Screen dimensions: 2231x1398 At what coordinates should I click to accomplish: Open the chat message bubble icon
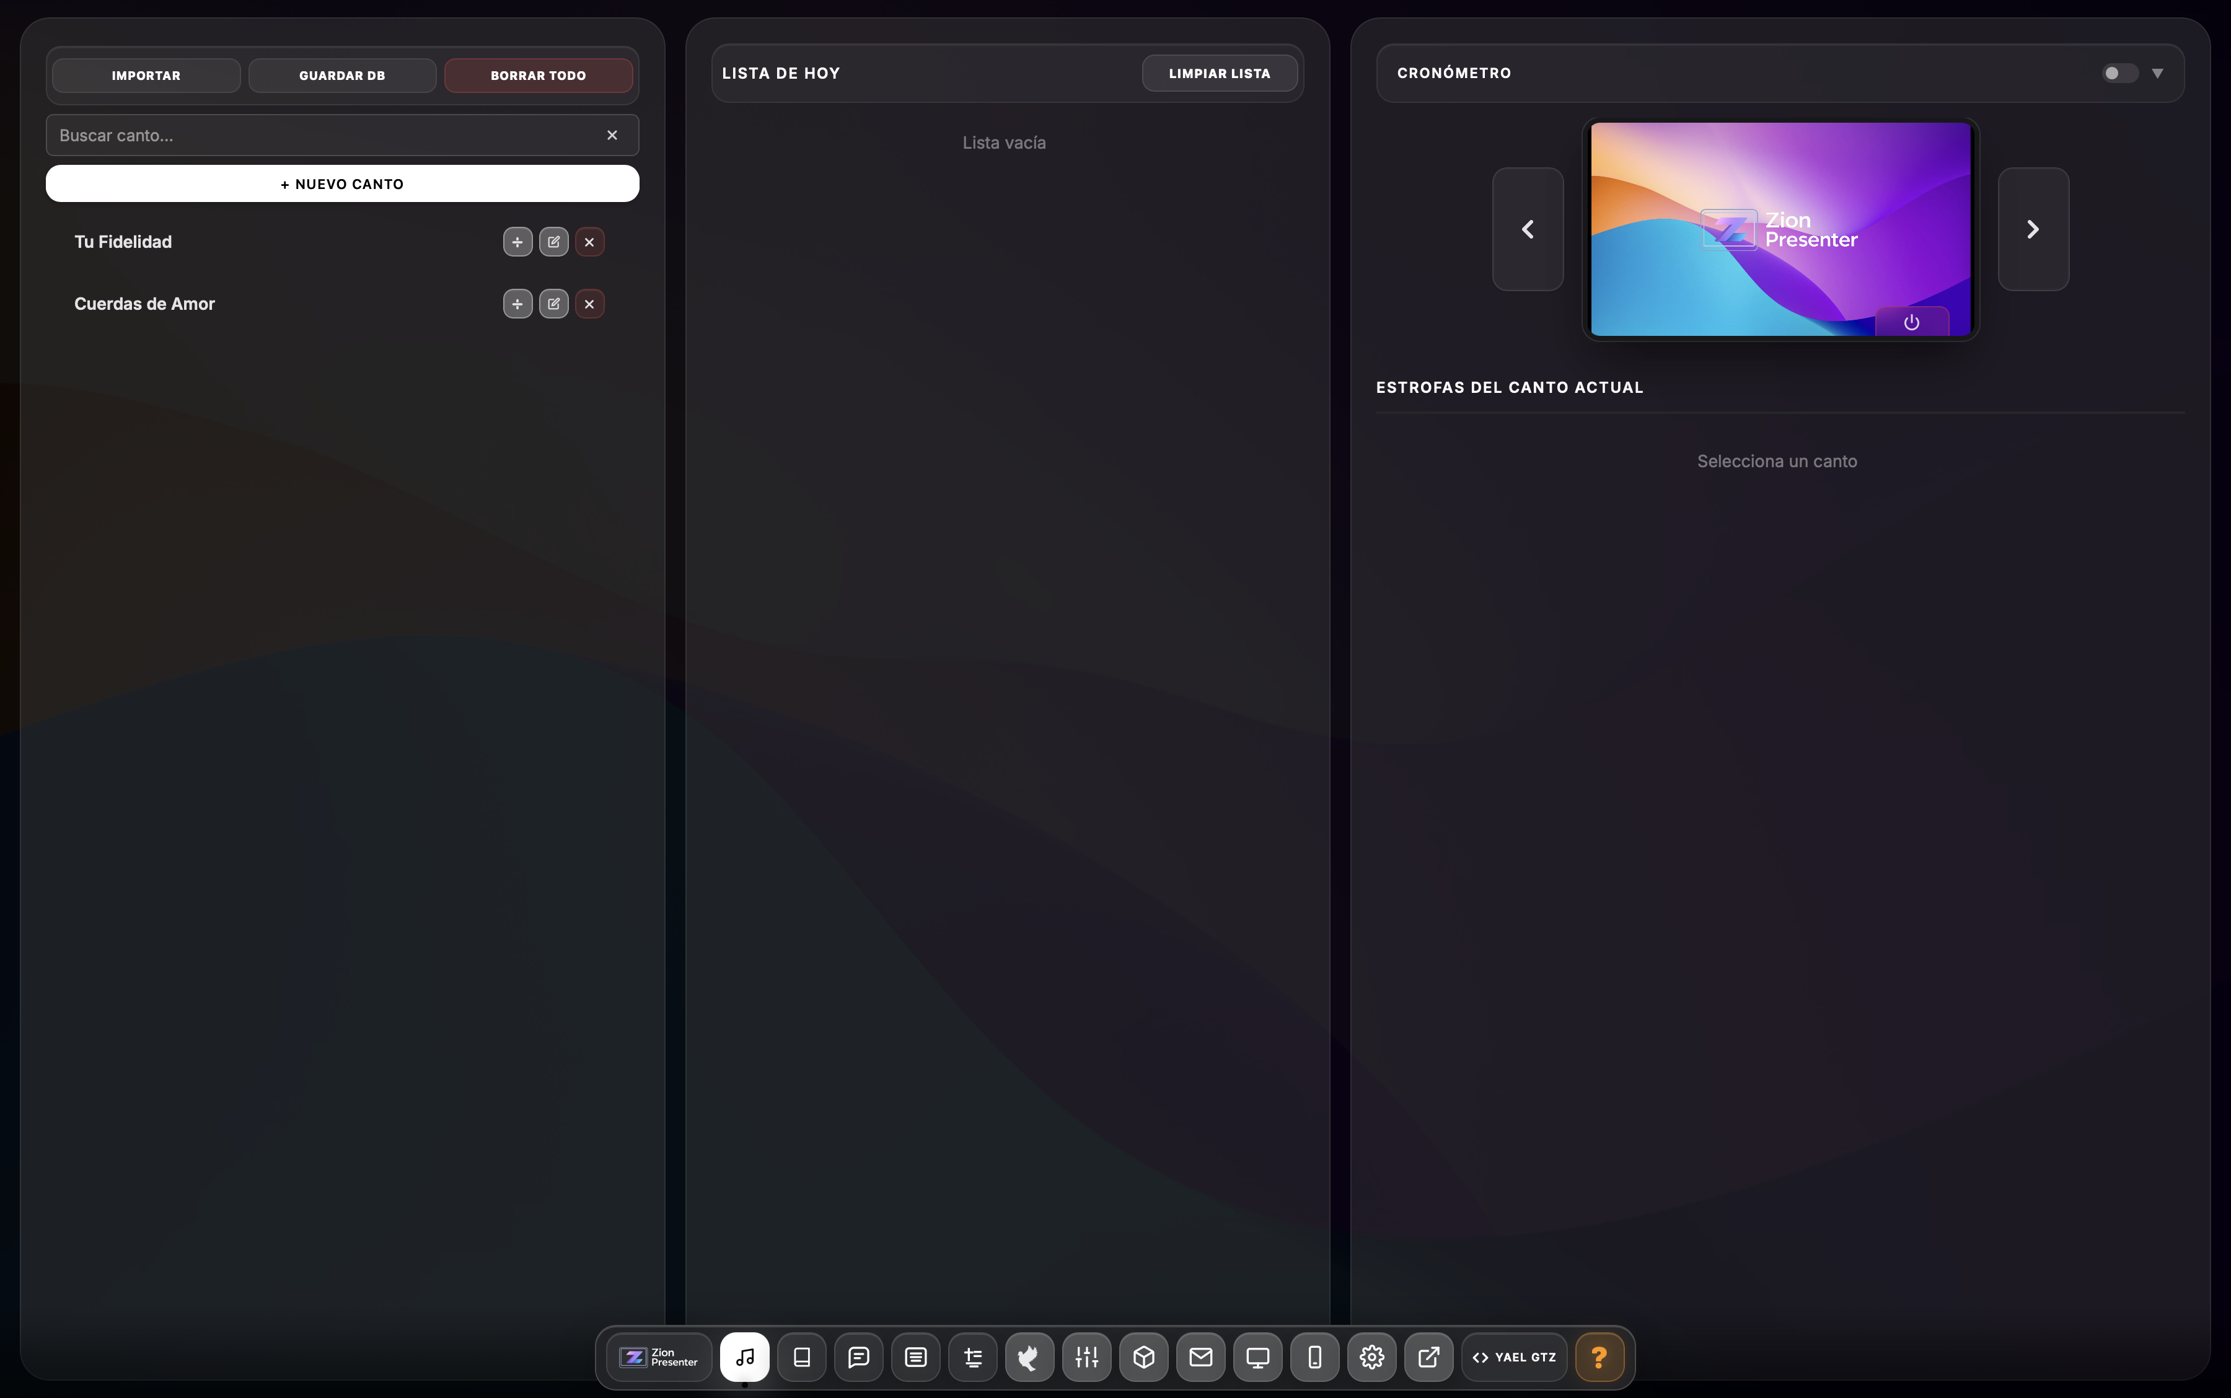click(x=859, y=1356)
